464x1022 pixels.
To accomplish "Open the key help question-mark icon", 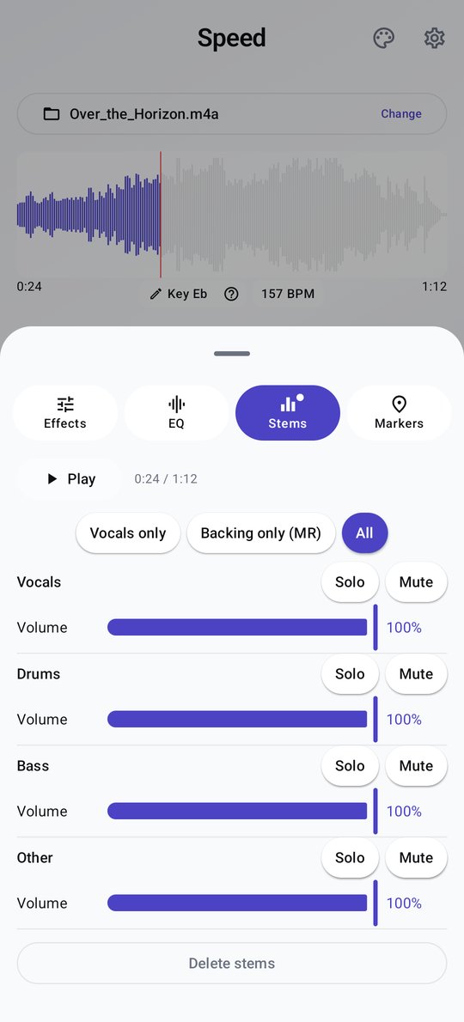I will 231,294.
